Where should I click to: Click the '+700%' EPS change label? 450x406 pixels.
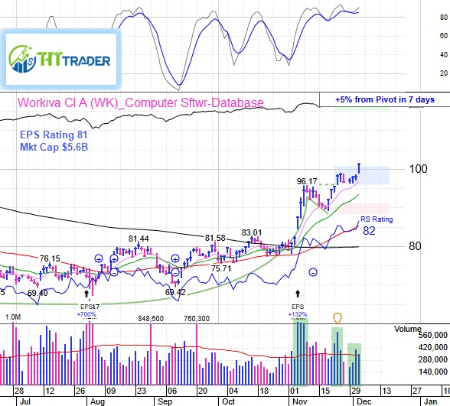86,314
